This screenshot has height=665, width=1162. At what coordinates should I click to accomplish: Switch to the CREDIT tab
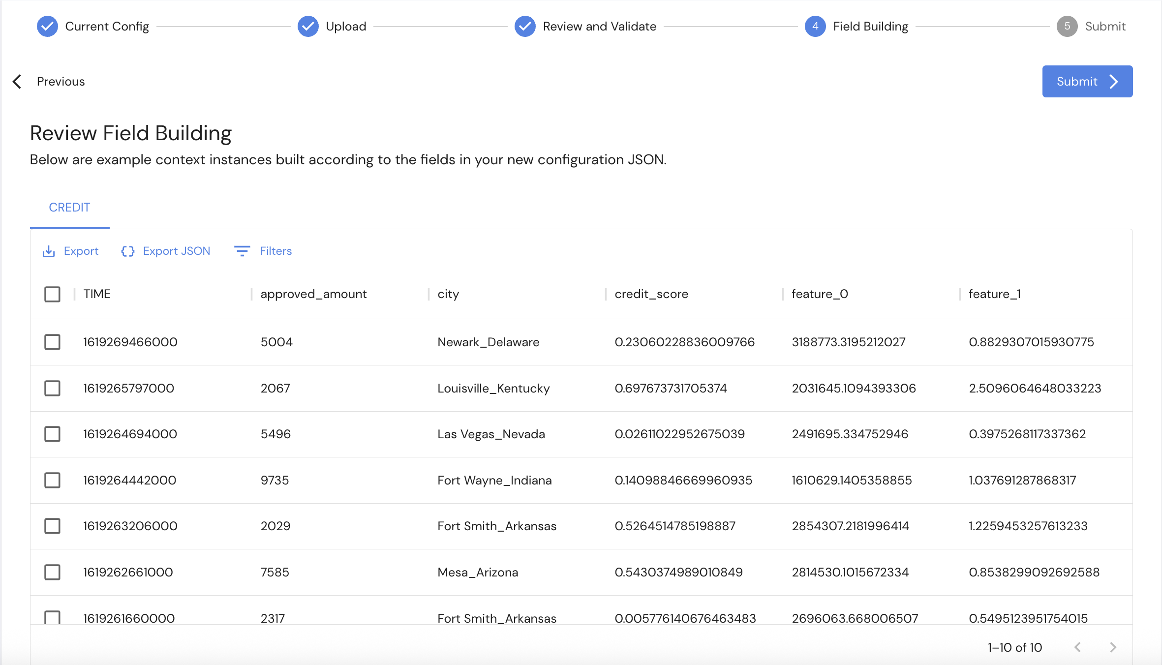click(69, 208)
